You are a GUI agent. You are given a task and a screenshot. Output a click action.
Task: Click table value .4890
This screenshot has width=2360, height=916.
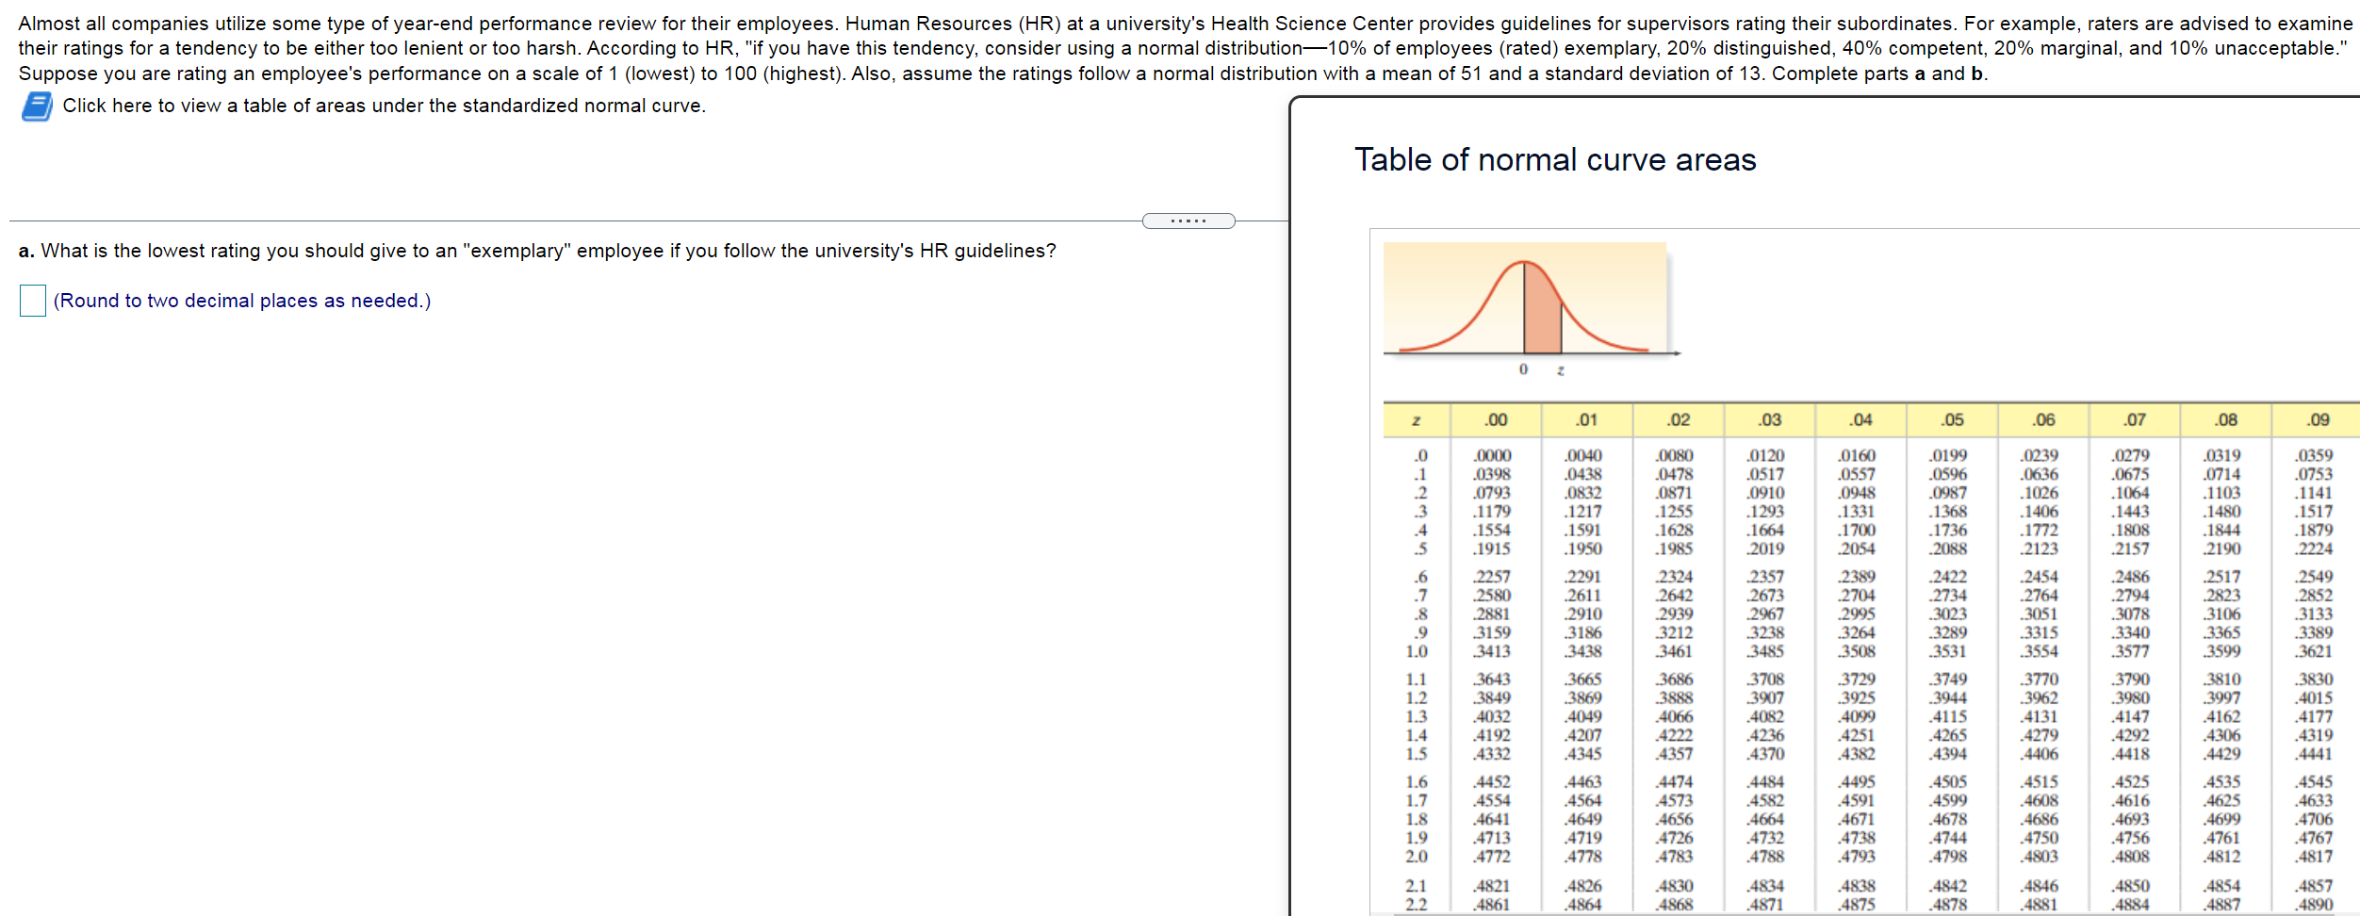click(x=2314, y=906)
